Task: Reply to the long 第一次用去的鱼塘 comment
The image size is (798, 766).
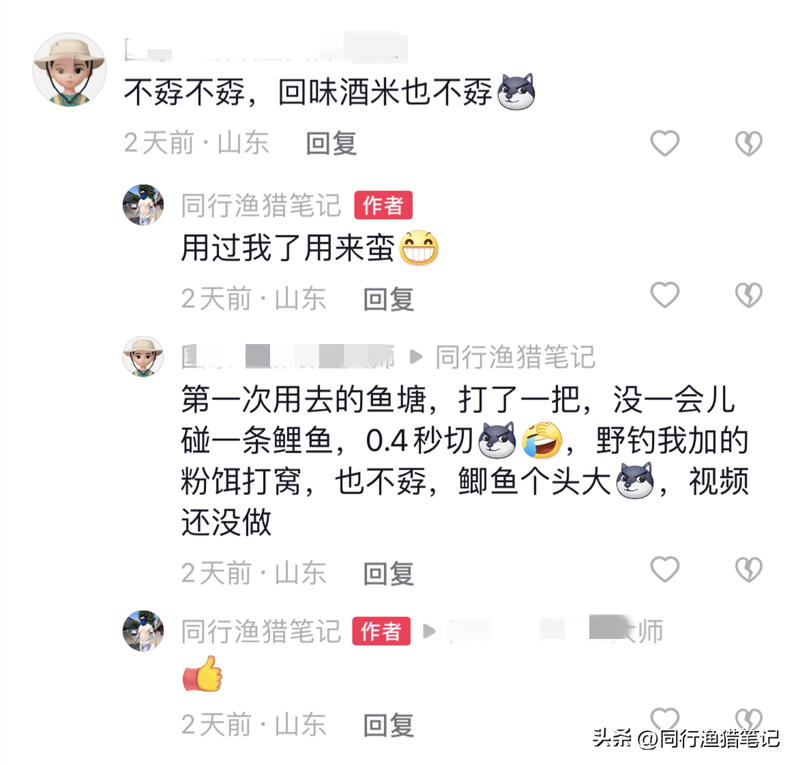Action: [x=388, y=573]
